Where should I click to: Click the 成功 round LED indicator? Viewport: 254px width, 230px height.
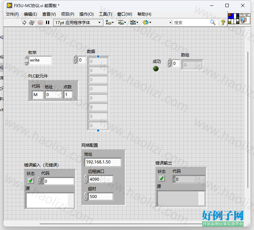coord(156,69)
